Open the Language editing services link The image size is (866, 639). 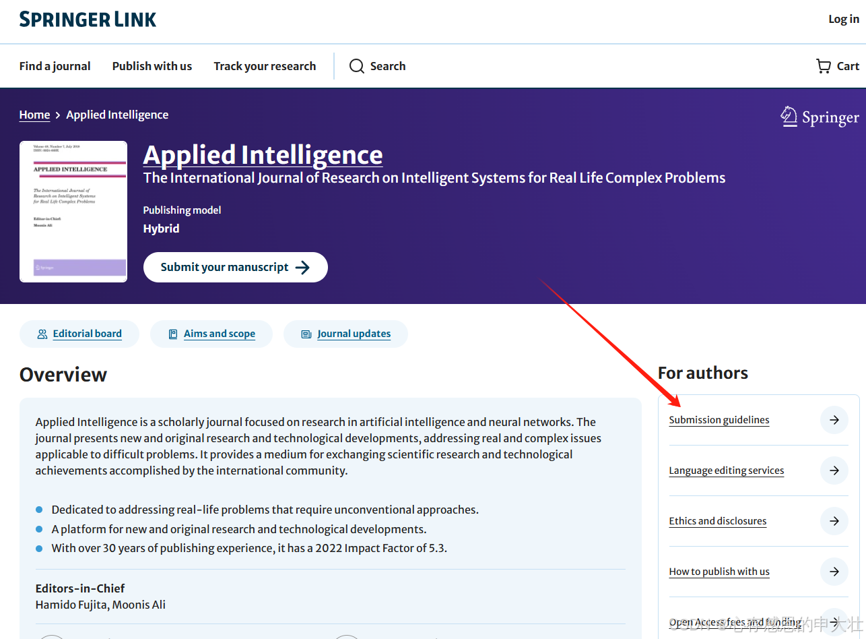coord(727,470)
